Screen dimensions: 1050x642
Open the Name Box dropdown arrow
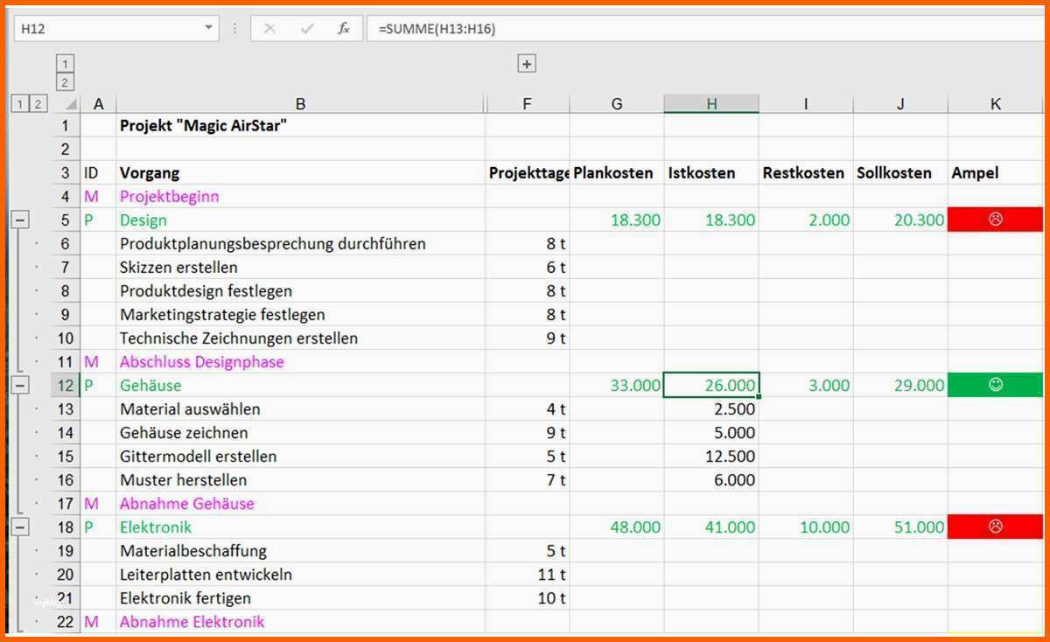[x=208, y=28]
